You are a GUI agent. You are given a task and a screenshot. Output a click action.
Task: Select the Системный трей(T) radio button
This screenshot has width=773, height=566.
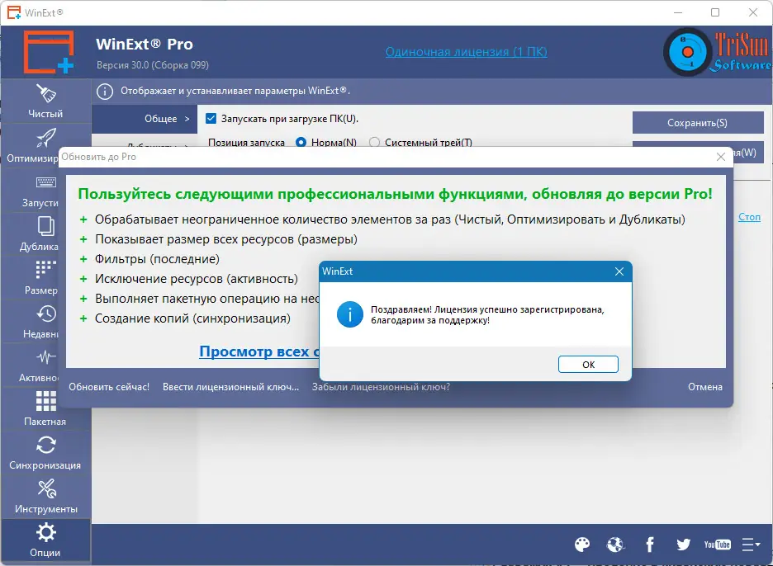pyautogui.click(x=375, y=142)
